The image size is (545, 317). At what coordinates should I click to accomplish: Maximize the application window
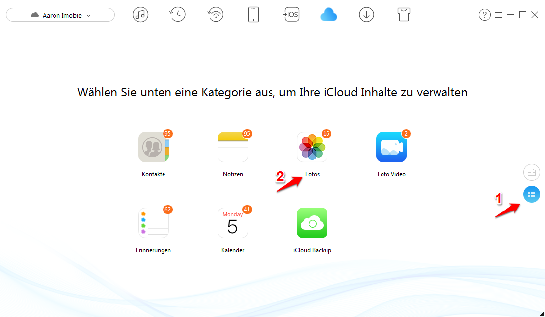click(x=522, y=15)
